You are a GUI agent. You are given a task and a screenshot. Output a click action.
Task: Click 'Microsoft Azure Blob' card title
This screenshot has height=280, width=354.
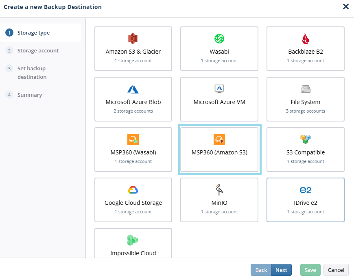(133, 102)
